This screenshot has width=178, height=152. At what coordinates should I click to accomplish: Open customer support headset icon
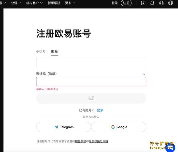(161, 3)
